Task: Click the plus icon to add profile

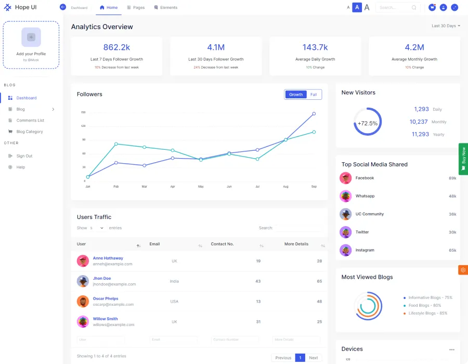Action: coord(31,37)
